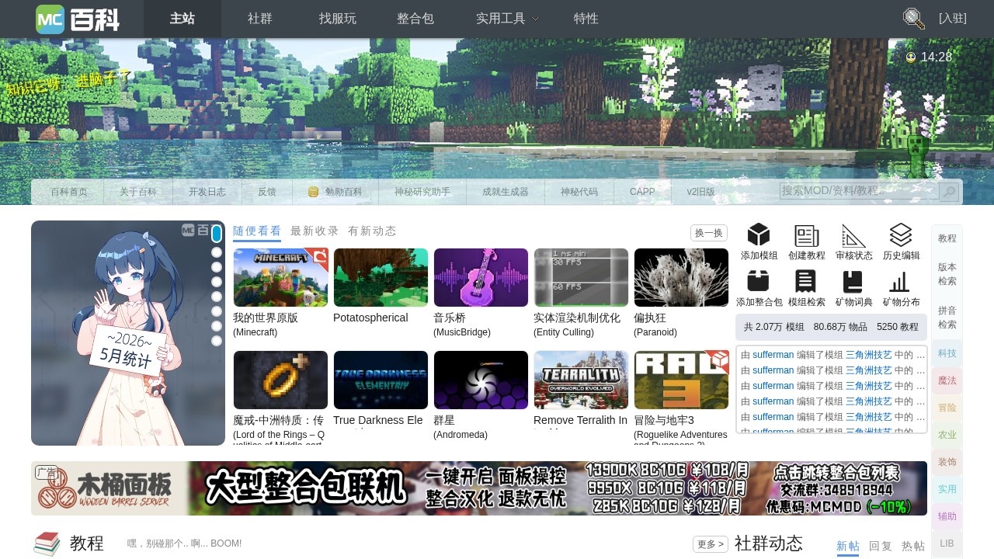994x559 pixels.
Task: Select the last carousel dot indicator
Action: tap(217, 341)
